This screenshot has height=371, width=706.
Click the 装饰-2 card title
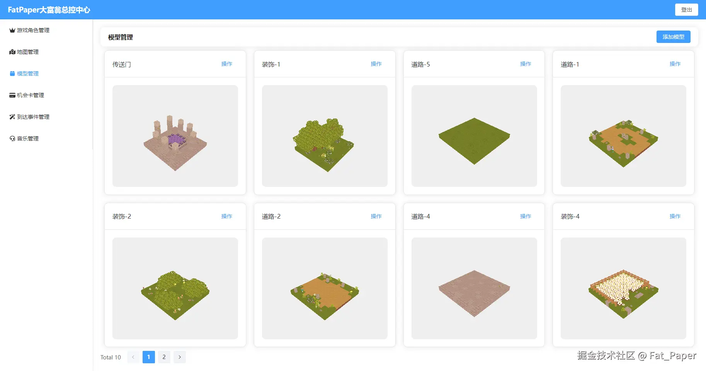122,216
